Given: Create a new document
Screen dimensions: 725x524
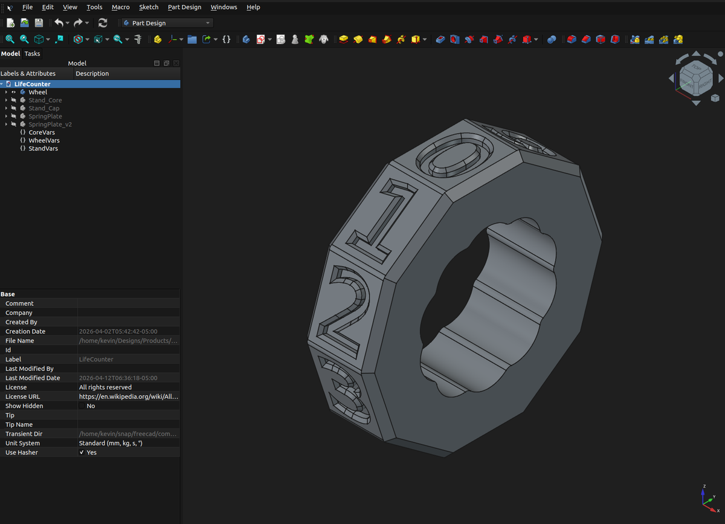Looking at the screenshot, I should pyautogui.click(x=10, y=23).
